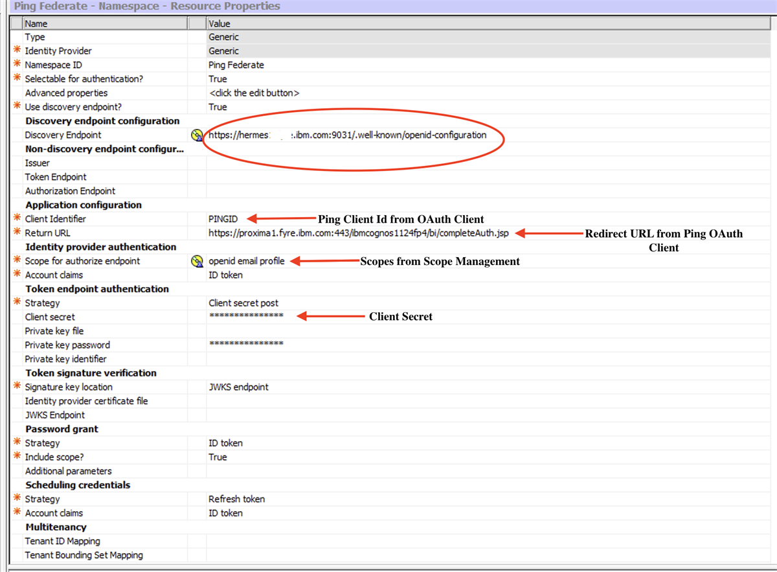Image resolution: width=777 pixels, height=572 pixels.
Task: Click the edit icon beside Scope for authorize endpoint
Action: 197,261
